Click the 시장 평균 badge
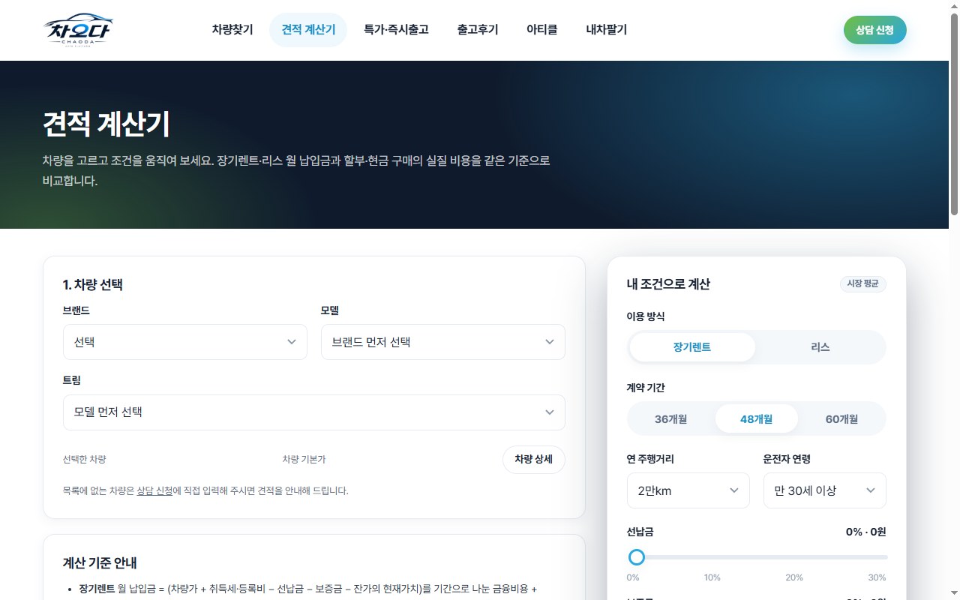 click(x=863, y=284)
